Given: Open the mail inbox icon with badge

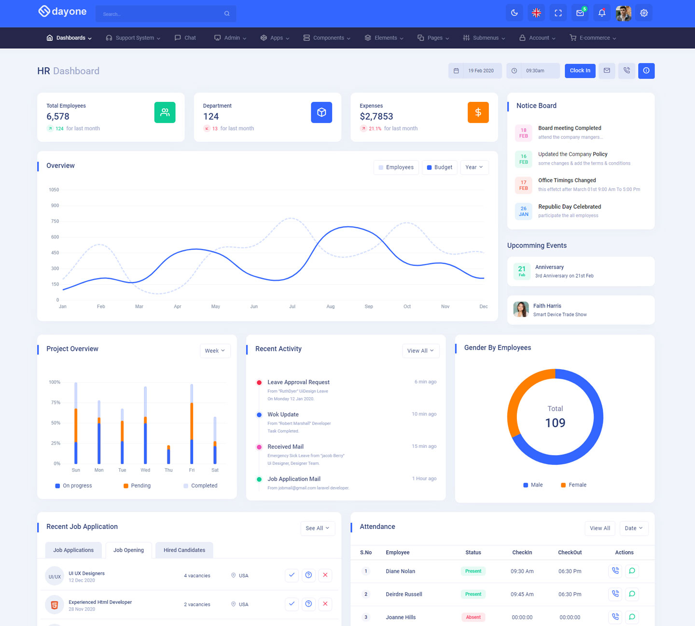Looking at the screenshot, I should 580,13.
